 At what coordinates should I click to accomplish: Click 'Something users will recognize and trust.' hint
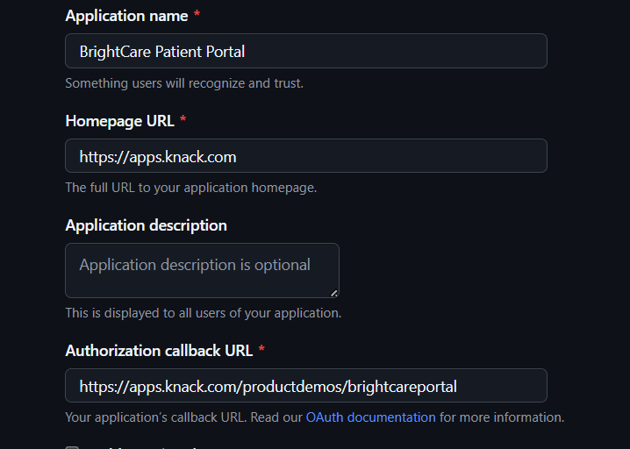pyautogui.click(x=184, y=83)
